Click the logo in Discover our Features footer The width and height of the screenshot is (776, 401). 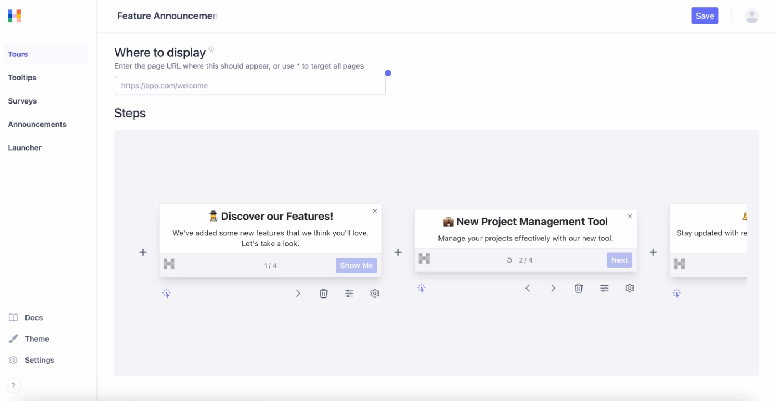tap(169, 264)
